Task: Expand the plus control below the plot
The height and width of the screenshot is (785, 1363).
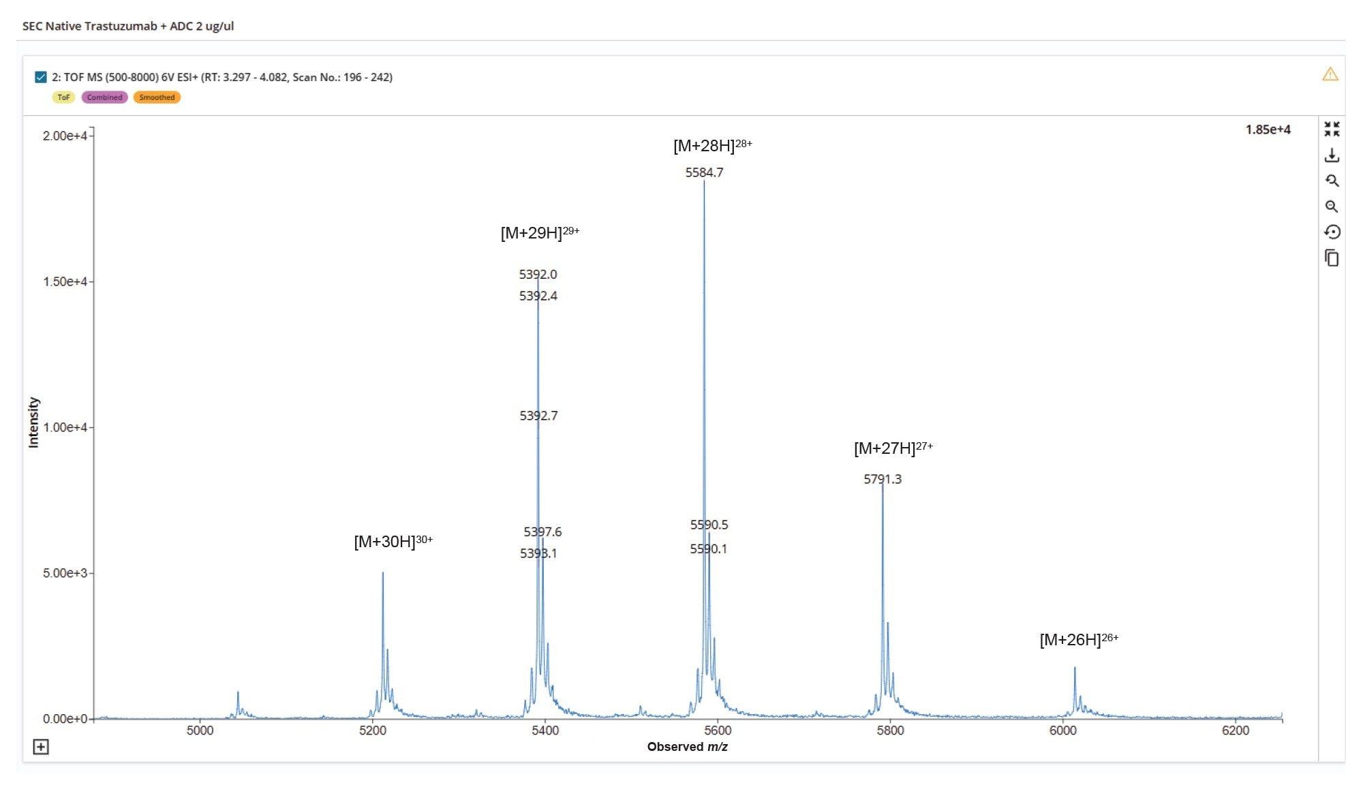Action: coord(40,747)
